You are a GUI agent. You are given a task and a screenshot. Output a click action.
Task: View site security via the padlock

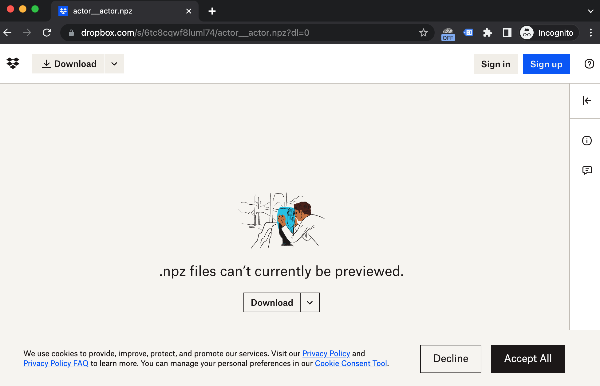pyautogui.click(x=71, y=33)
